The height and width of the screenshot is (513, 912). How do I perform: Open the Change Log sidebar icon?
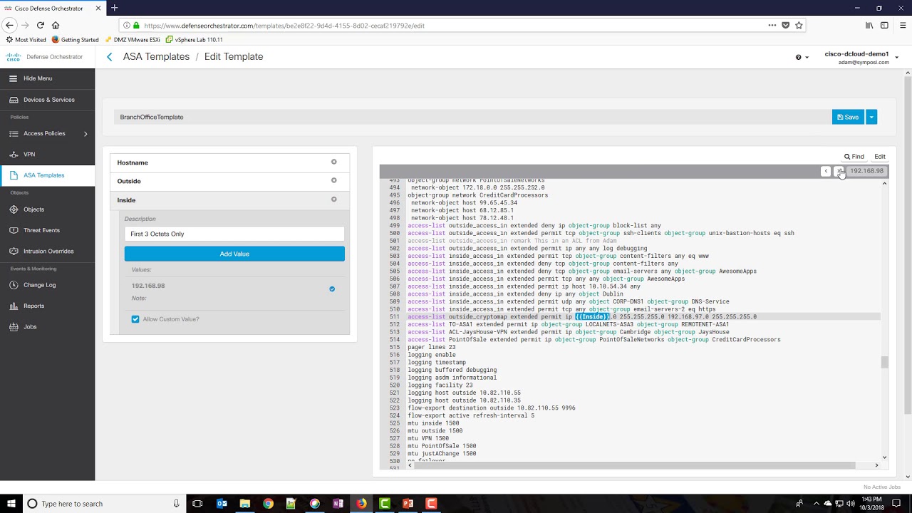[13, 285]
